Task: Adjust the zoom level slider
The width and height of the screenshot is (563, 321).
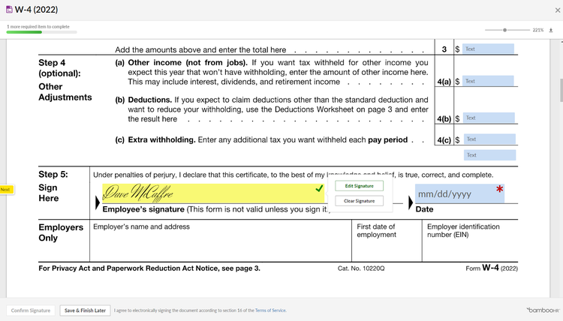Action: click(507, 30)
